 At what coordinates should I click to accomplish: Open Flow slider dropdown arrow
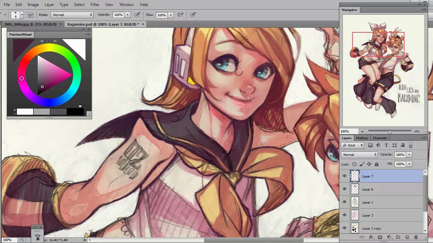coord(171,15)
